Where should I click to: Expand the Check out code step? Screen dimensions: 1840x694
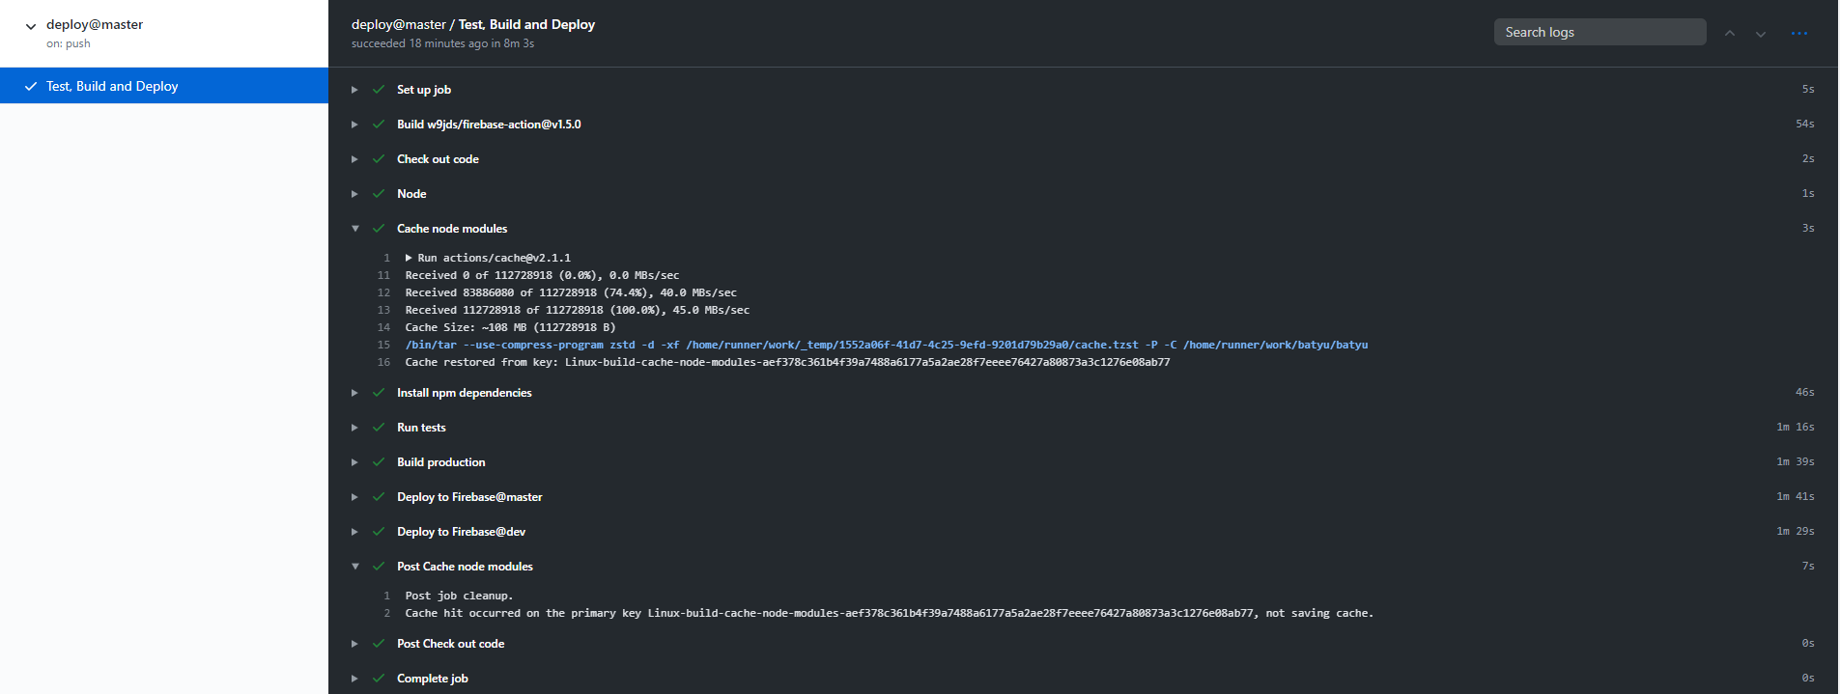(x=354, y=159)
